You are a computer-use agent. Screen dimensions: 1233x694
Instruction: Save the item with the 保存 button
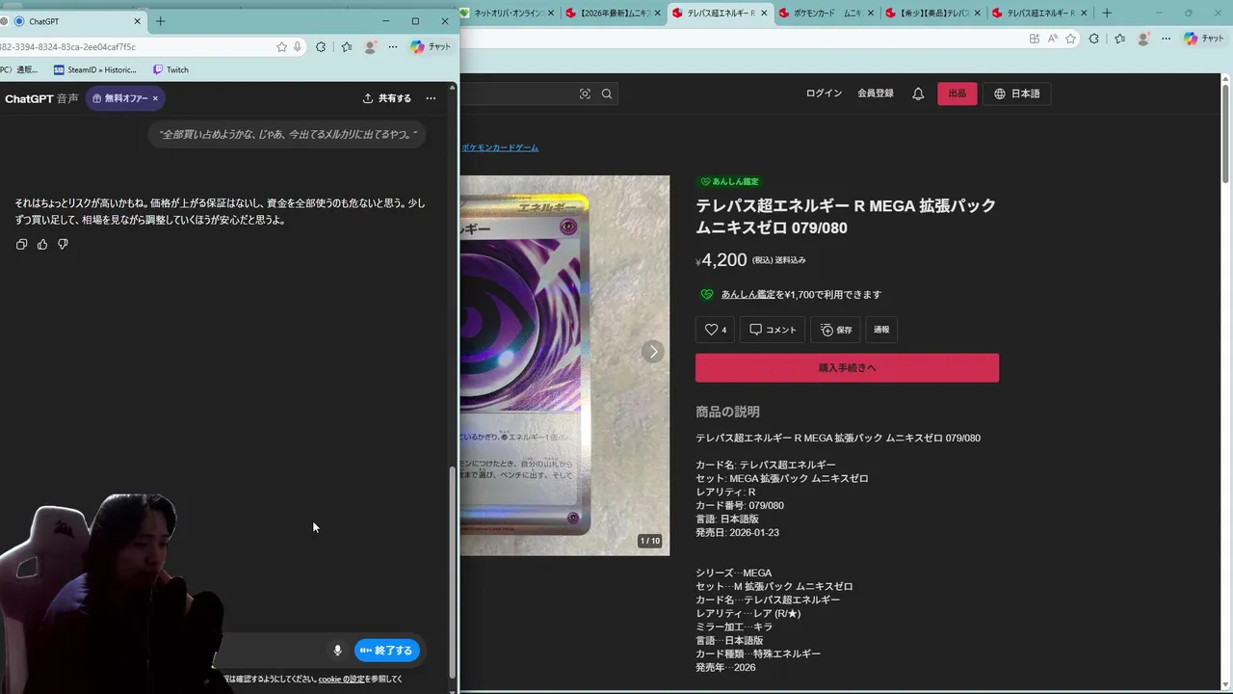(x=836, y=330)
